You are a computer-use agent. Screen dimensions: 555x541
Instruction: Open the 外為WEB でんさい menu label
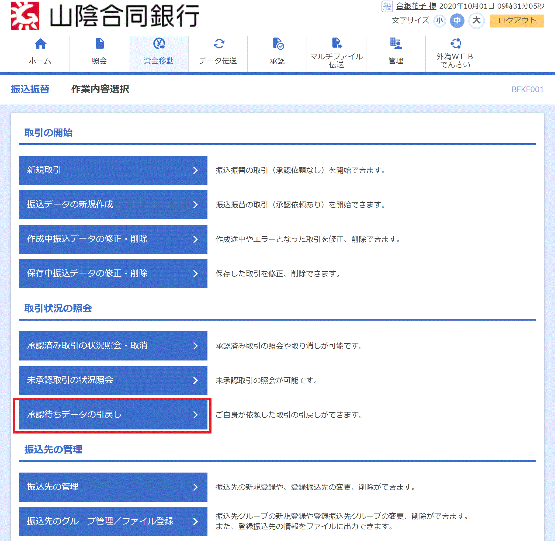pyautogui.click(x=455, y=61)
